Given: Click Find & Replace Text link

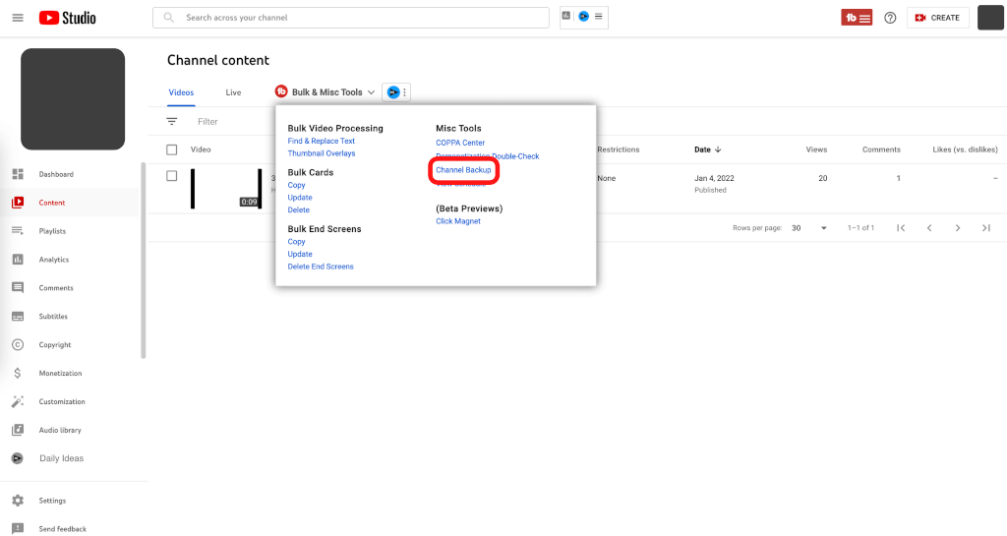Looking at the screenshot, I should click(x=321, y=141).
